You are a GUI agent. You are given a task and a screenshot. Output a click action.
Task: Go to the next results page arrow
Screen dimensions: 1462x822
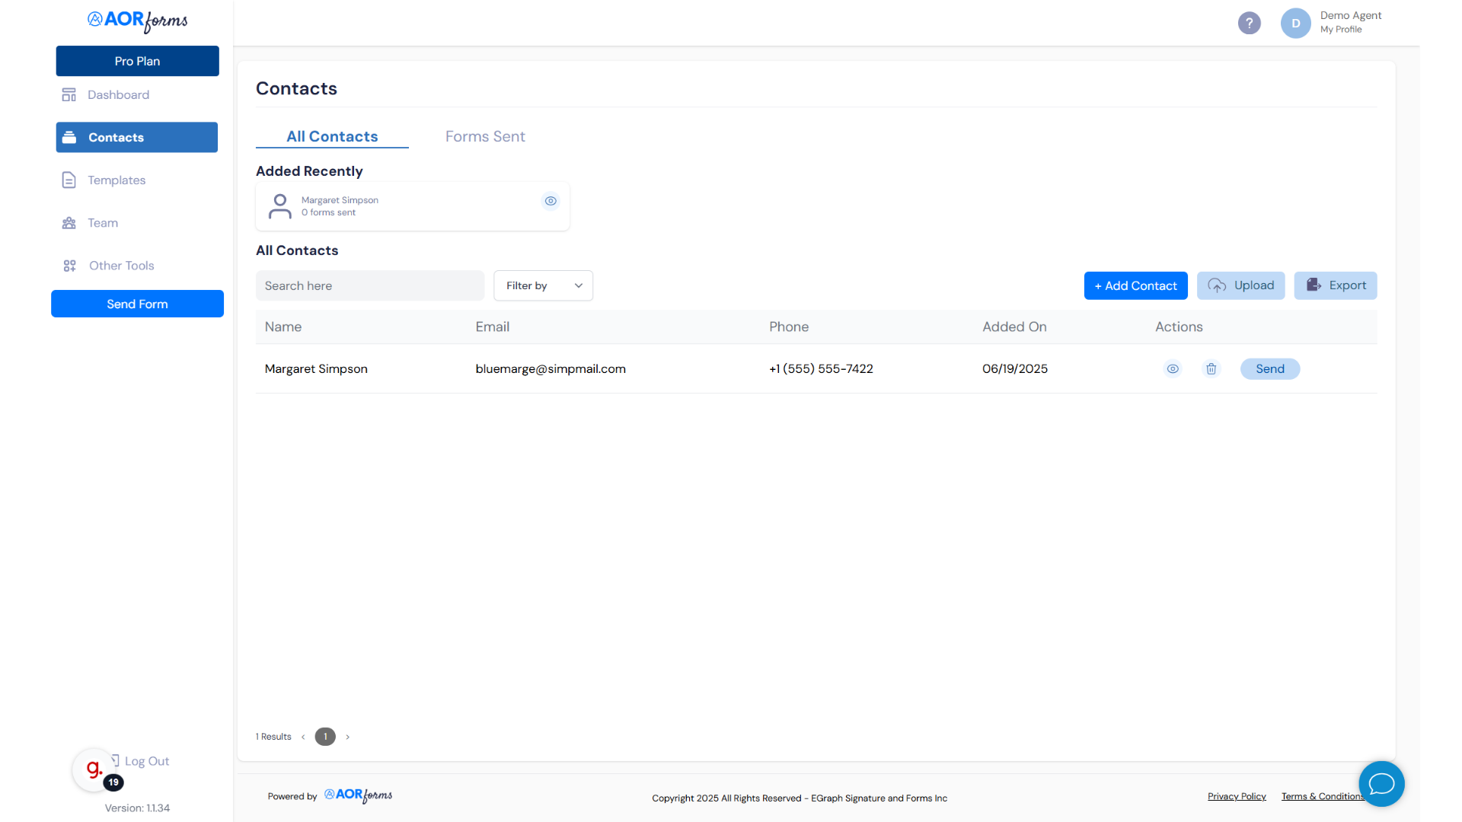[348, 737]
